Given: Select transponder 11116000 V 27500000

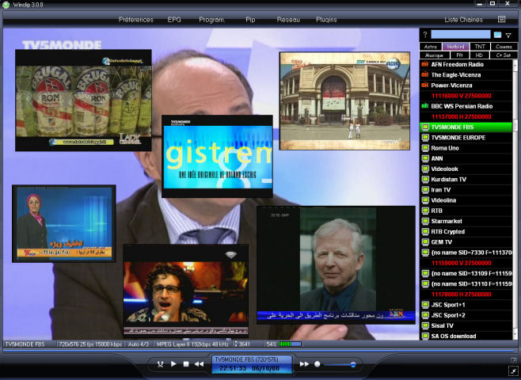Looking at the screenshot, I should [x=461, y=96].
